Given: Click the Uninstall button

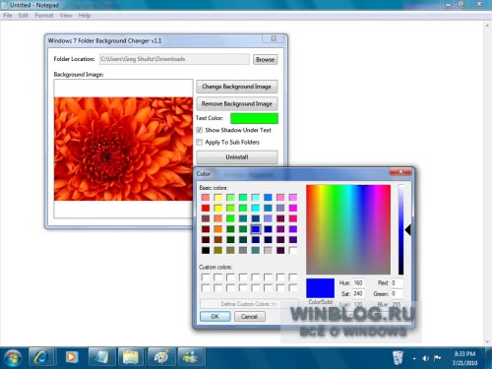Looking at the screenshot, I should pyautogui.click(x=237, y=157).
